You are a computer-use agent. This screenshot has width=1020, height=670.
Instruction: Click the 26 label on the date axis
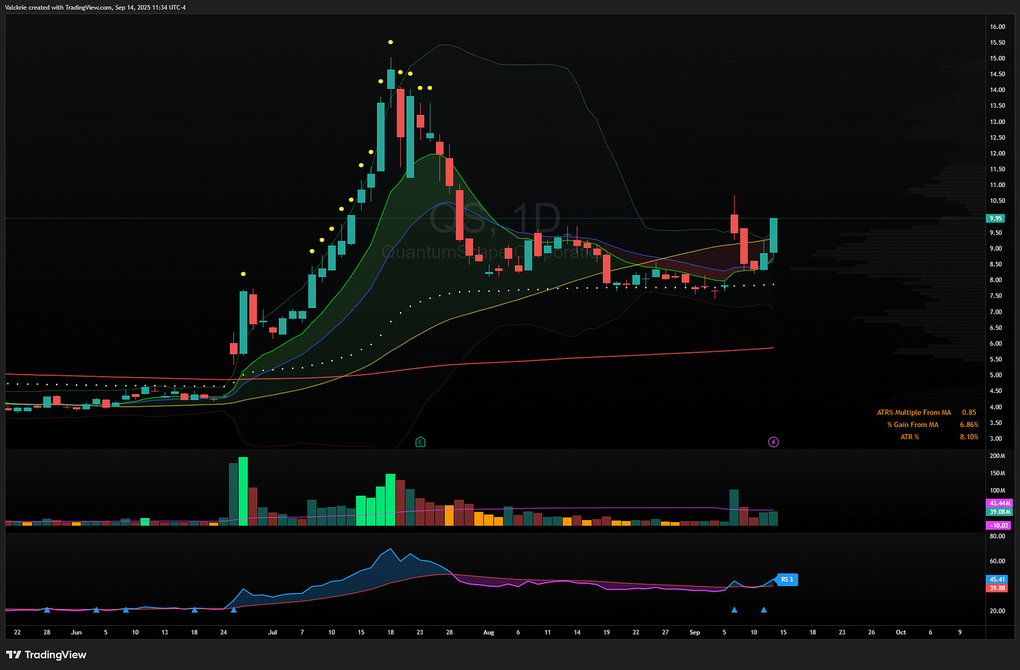pyautogui.click(x=871, y=632)
